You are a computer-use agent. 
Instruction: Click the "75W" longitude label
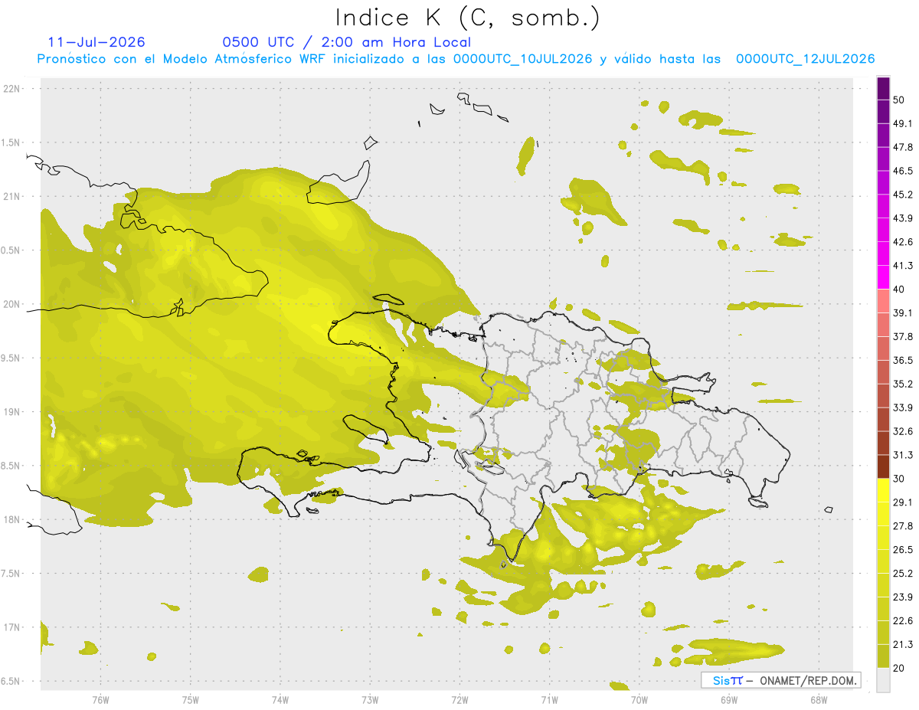[x=190, y=699]
